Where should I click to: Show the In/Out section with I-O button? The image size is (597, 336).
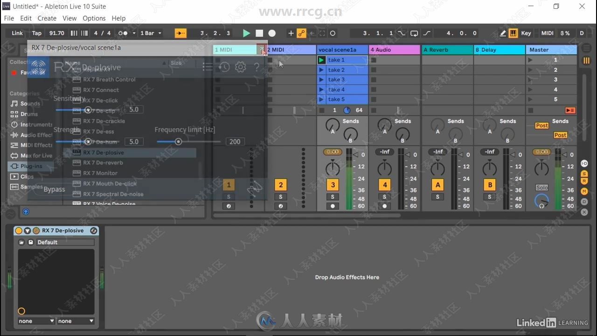[x=584, y=163]
